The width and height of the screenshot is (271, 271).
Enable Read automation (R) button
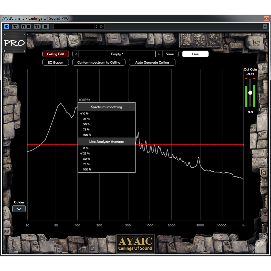click(24, 27)
